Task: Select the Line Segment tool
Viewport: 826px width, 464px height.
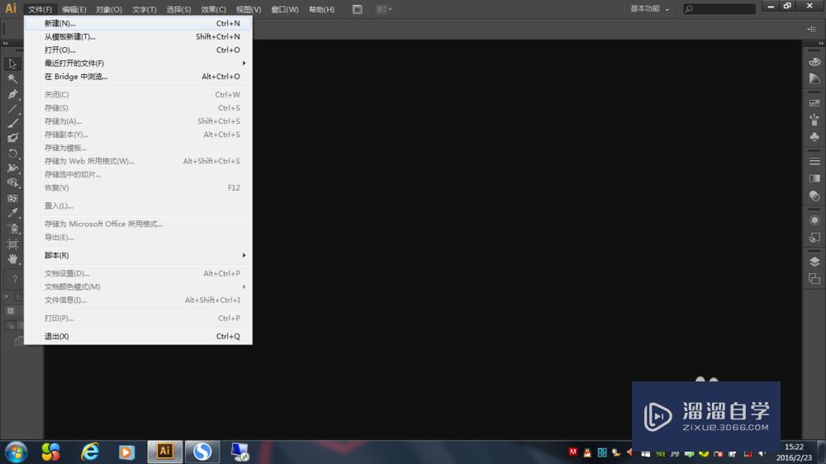Action: [12, 109]
